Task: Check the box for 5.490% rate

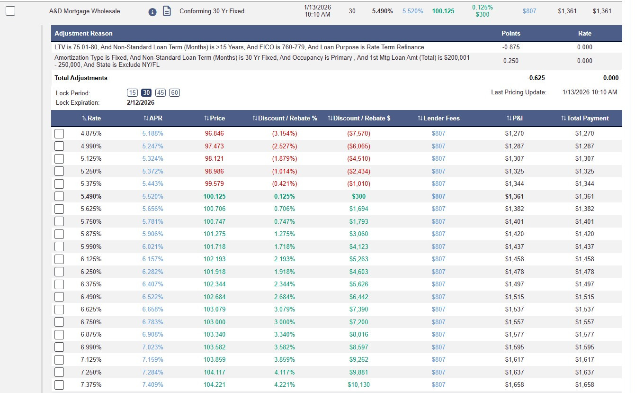Action: click(x=59, y=196)
